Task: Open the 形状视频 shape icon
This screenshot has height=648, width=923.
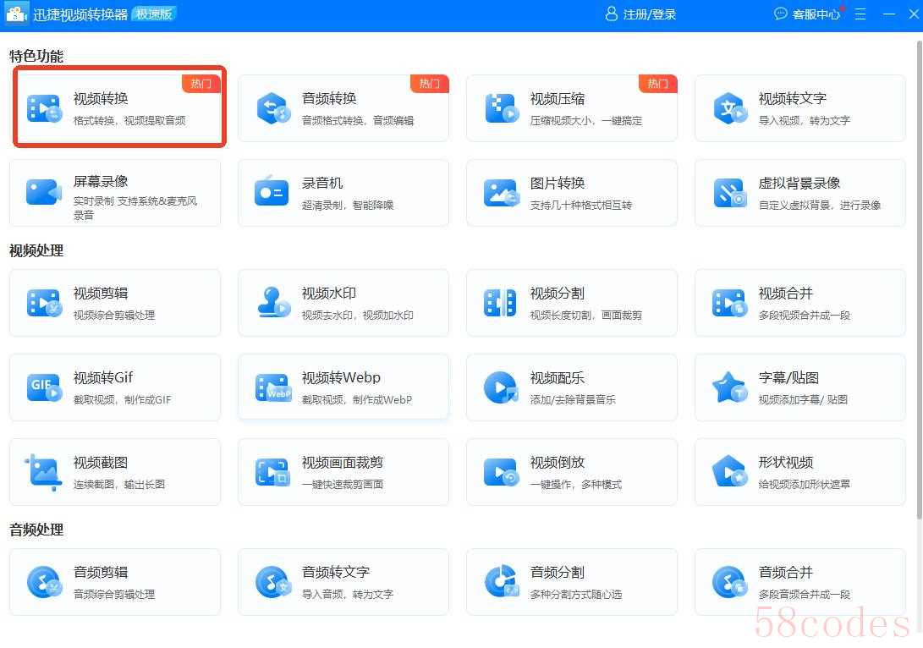Action: coord(730,472)
